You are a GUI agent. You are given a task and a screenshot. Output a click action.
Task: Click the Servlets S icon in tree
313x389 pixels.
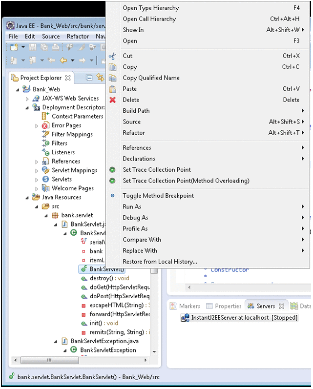[x=46, y=179]
